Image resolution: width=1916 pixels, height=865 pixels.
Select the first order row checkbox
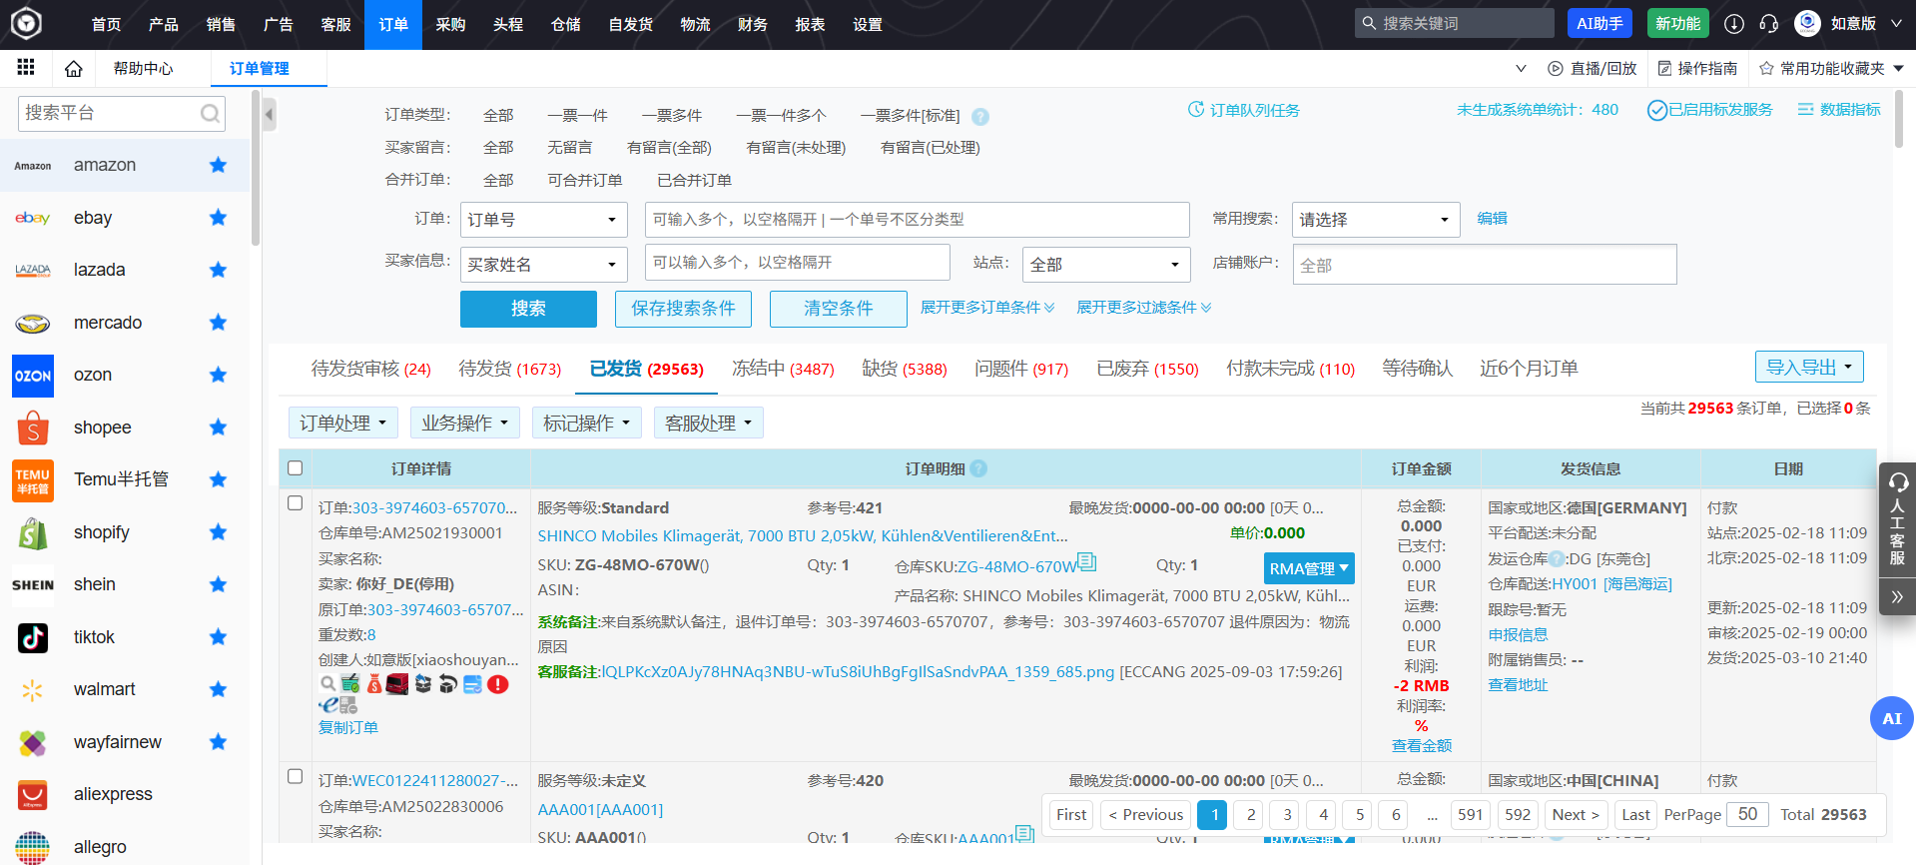pyautogui.click(x=295, y=503)
